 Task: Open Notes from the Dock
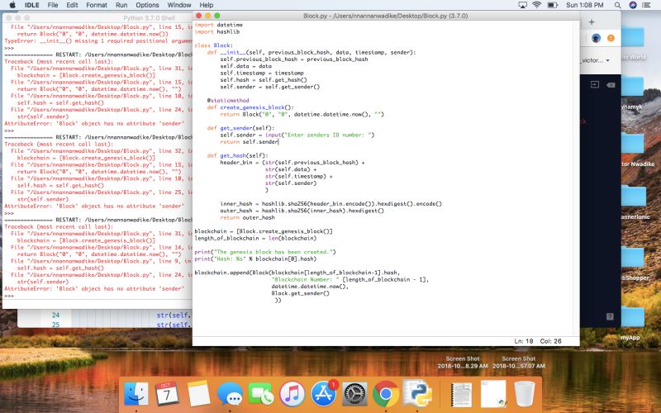(198, 394)
